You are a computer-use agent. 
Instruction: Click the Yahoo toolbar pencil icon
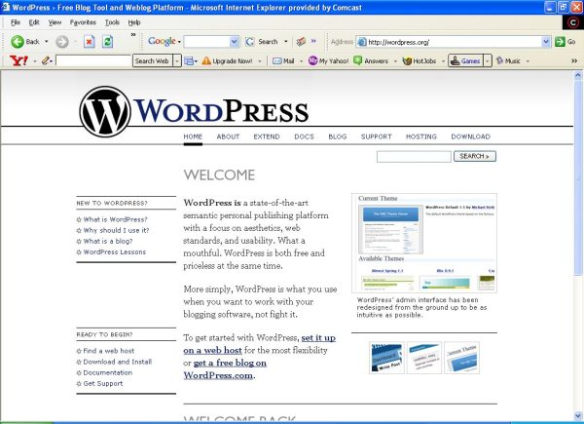(x=45, y=60)
